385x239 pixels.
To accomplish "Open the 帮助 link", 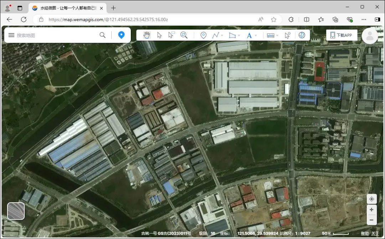I will point(365,233).
